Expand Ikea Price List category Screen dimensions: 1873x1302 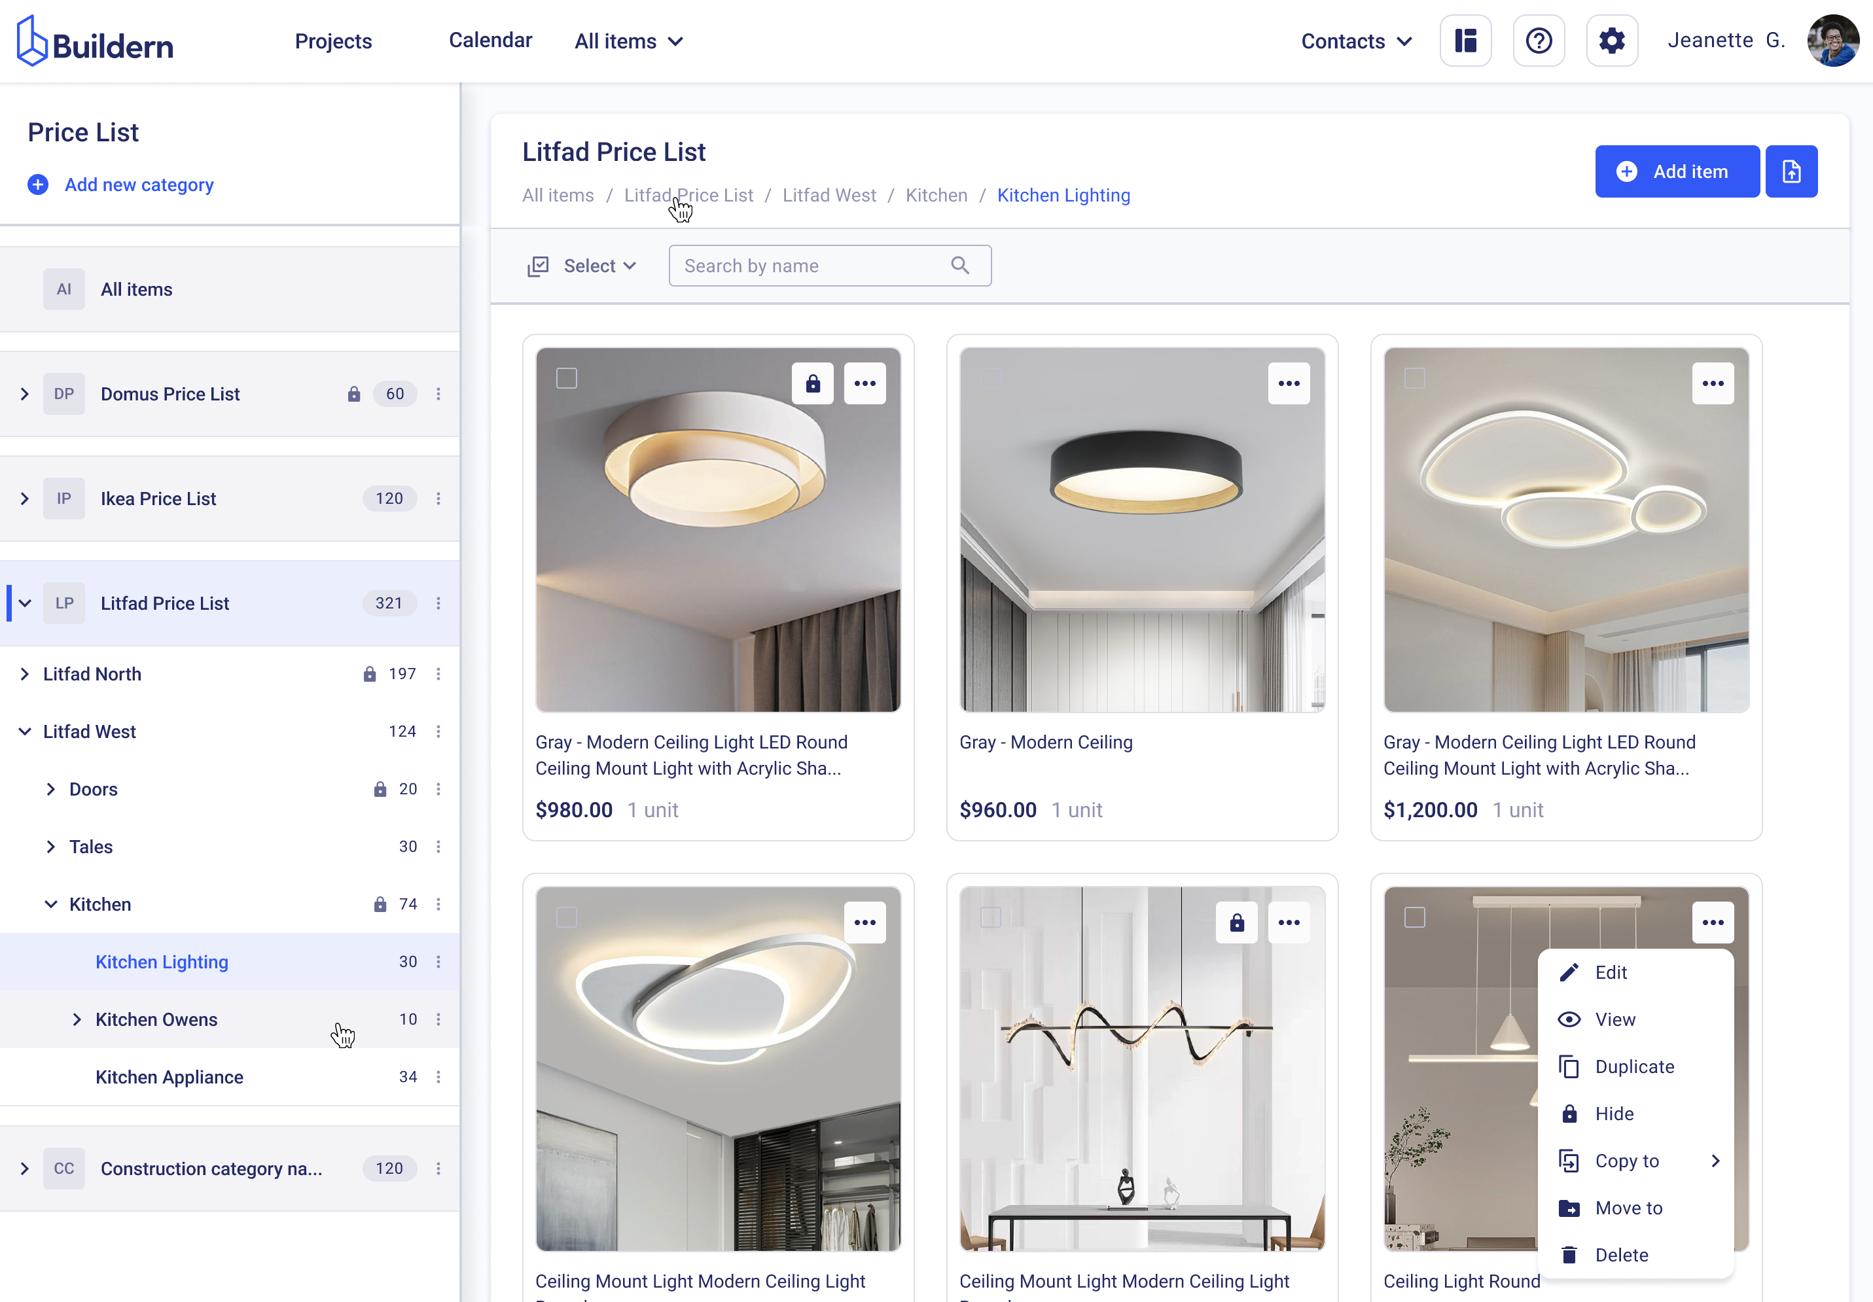[x=24, y=499]
